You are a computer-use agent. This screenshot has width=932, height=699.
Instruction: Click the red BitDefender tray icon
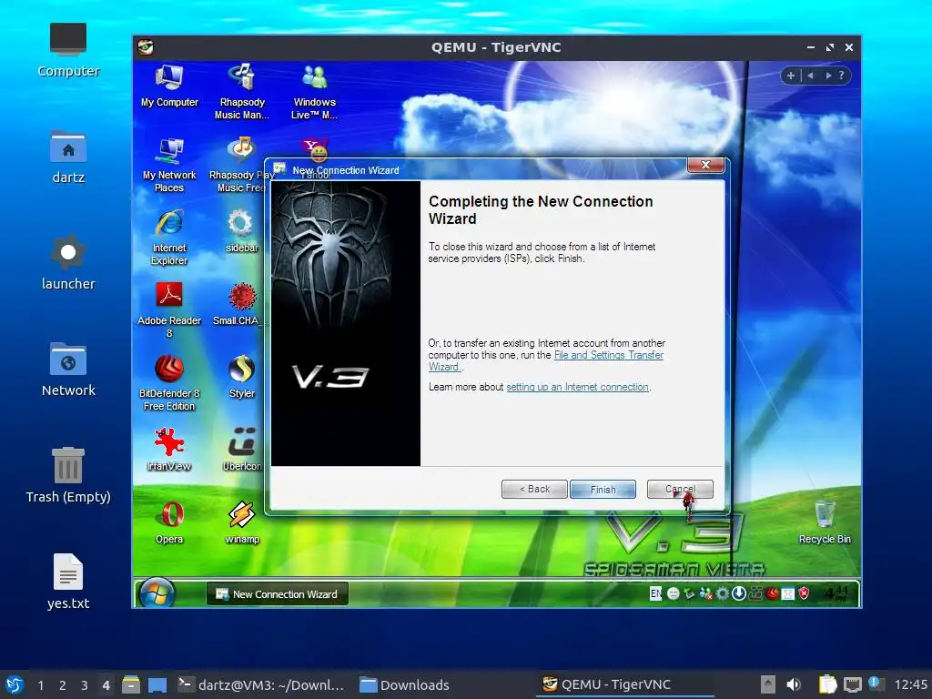tap(772, 593)
